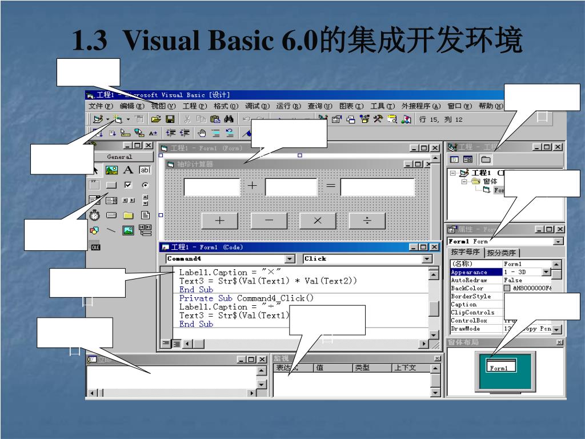Click the Copy icon in toolbar
Screen dimensions: 585x439
coord(201,119)
